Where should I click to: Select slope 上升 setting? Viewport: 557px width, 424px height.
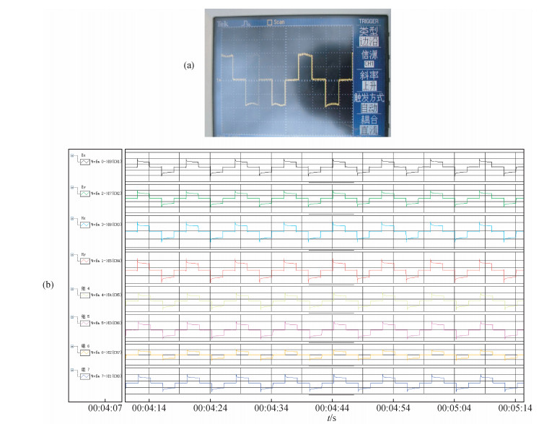click(369, 86)
